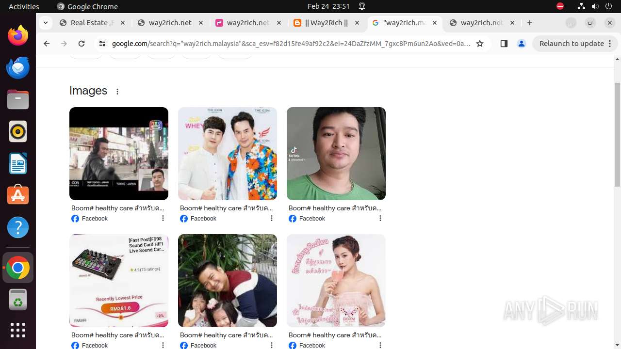The width and height of the screenshot is (621, 349).
Task: Switch to the Real Estate tab
Action: (92, 23)
